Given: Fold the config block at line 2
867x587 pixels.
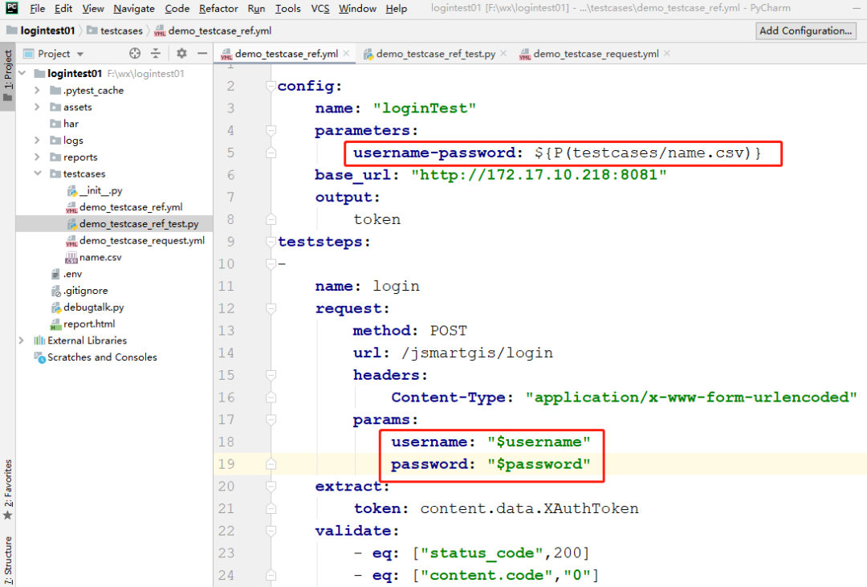Looking at the screenshot, I should [x=271, y=86].
